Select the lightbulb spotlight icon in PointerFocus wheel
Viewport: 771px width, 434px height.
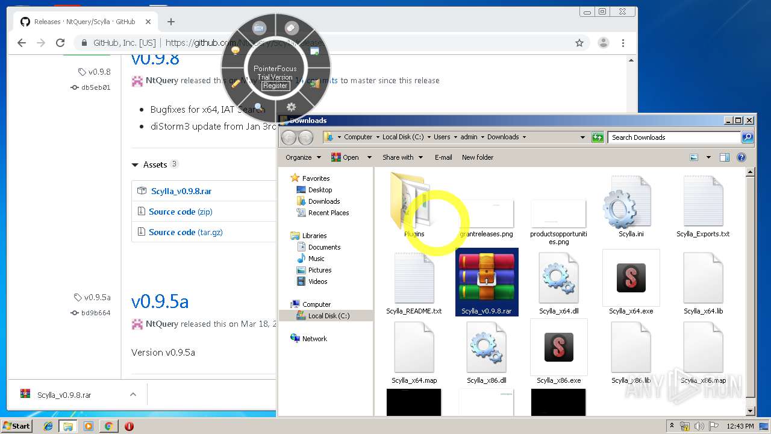click(236, 51)
